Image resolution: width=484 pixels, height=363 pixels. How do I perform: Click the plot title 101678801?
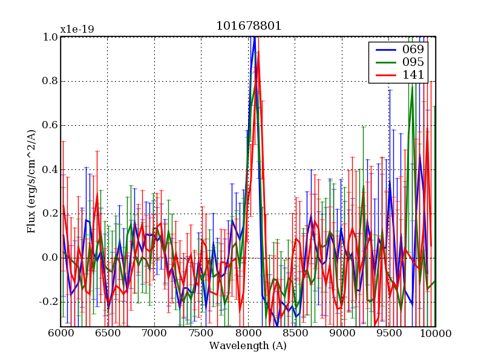coord(248,27)
